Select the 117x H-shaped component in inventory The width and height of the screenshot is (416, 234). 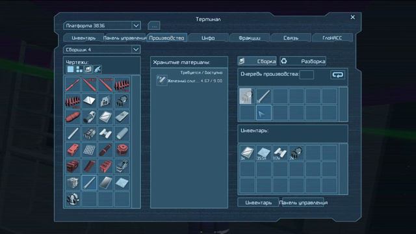coord(280,153)
